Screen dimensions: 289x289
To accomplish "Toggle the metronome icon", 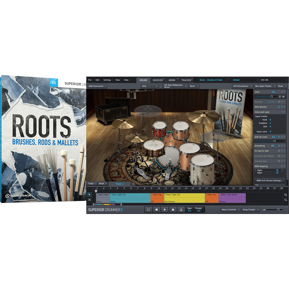I will 181,210.
